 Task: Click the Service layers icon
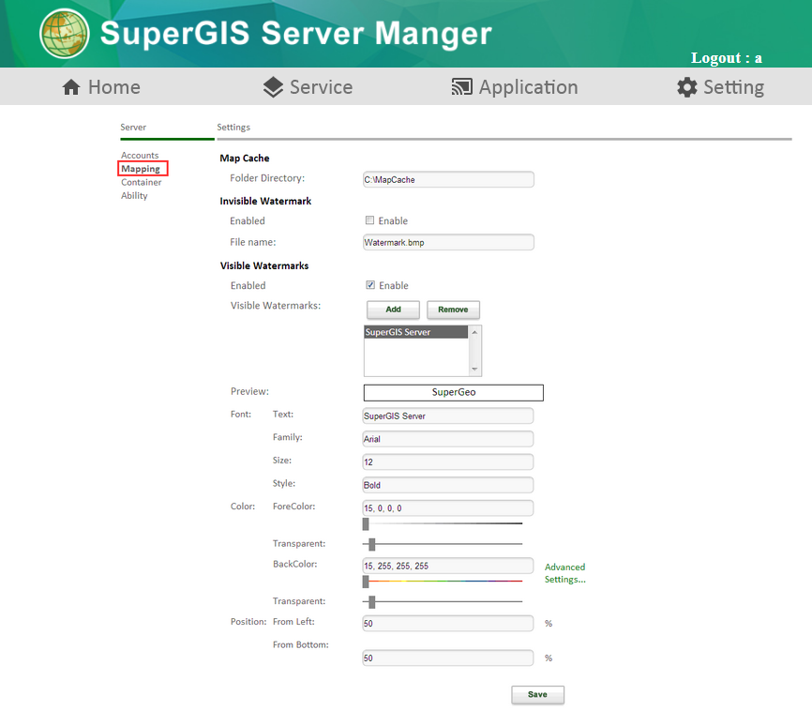pyautogui.click(x=273, y=87)
